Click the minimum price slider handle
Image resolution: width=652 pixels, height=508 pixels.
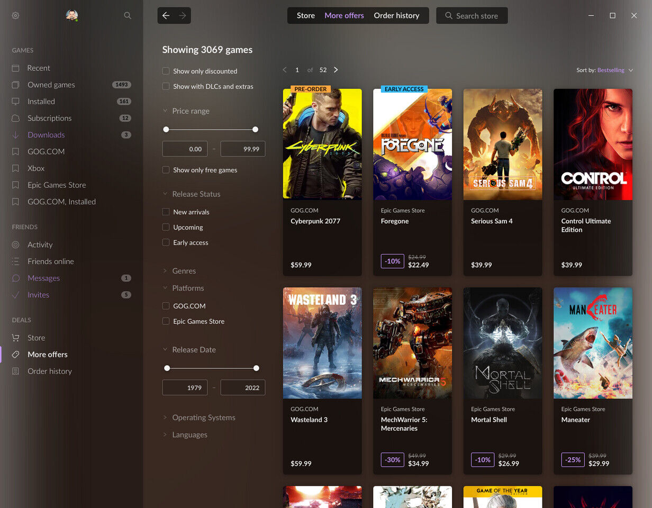(166, 130)
